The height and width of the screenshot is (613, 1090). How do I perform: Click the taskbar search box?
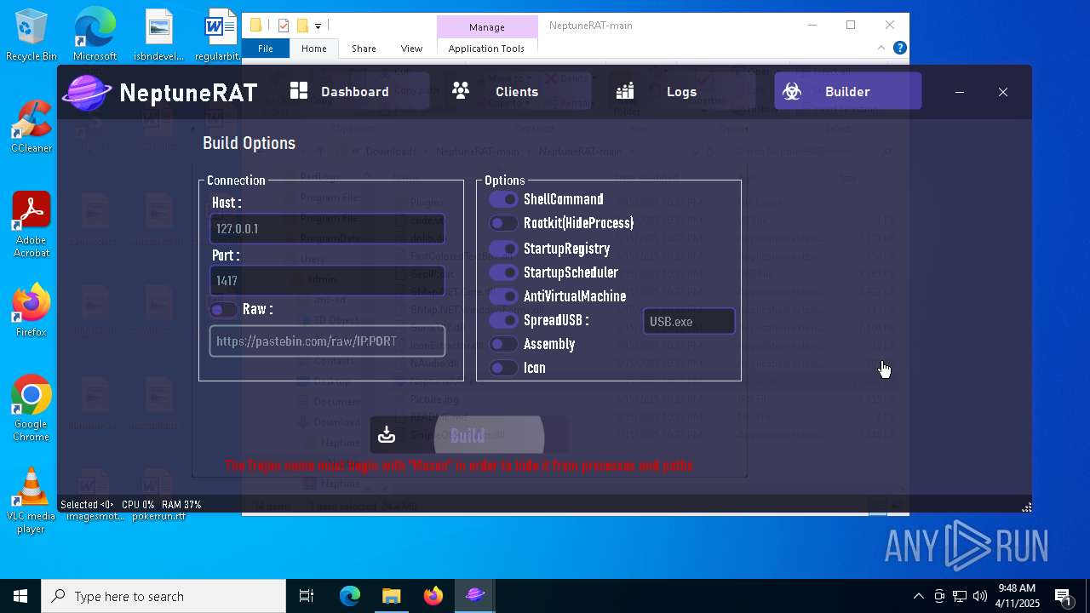[163, 596]
